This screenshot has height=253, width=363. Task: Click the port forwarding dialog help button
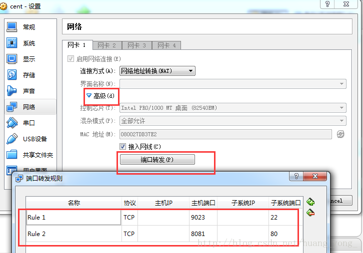296,177
